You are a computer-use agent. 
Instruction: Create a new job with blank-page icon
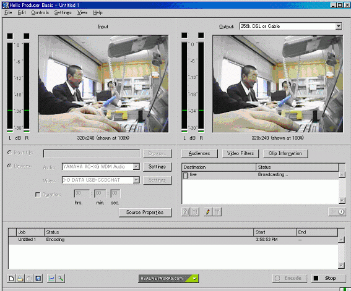click(x=11, y=279)
